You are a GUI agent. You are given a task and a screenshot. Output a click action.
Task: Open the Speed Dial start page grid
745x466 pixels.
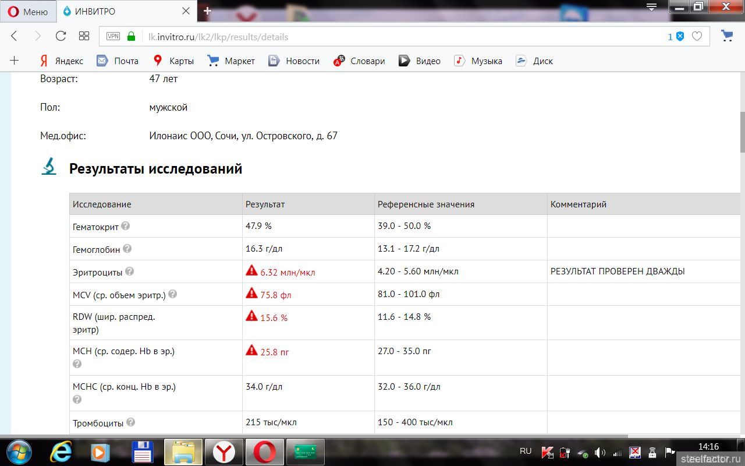(84, 36)
